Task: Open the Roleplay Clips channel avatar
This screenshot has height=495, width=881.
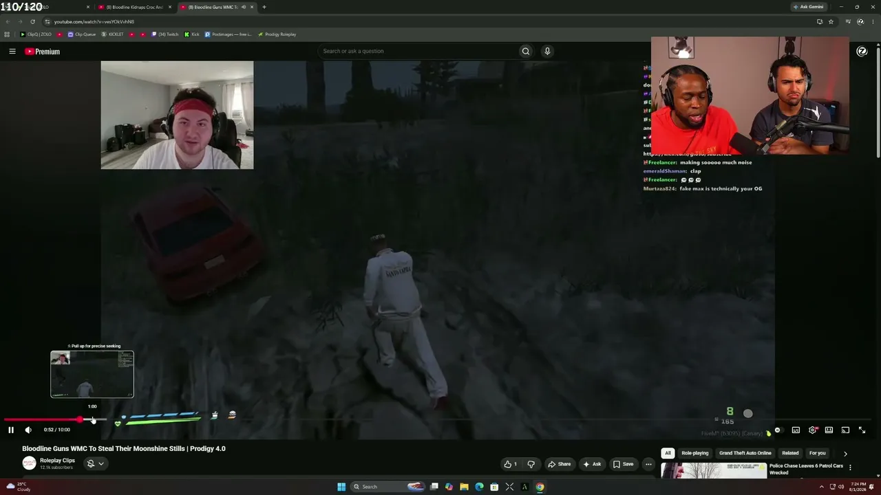Action: pos(29,464)
